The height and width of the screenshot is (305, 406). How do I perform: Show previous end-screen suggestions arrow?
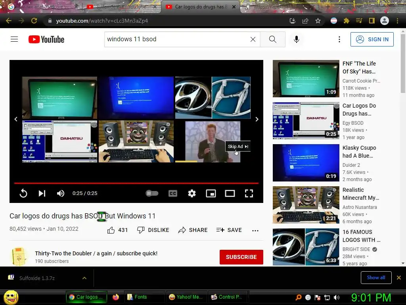pyautogui.click(x=16, y=119)
